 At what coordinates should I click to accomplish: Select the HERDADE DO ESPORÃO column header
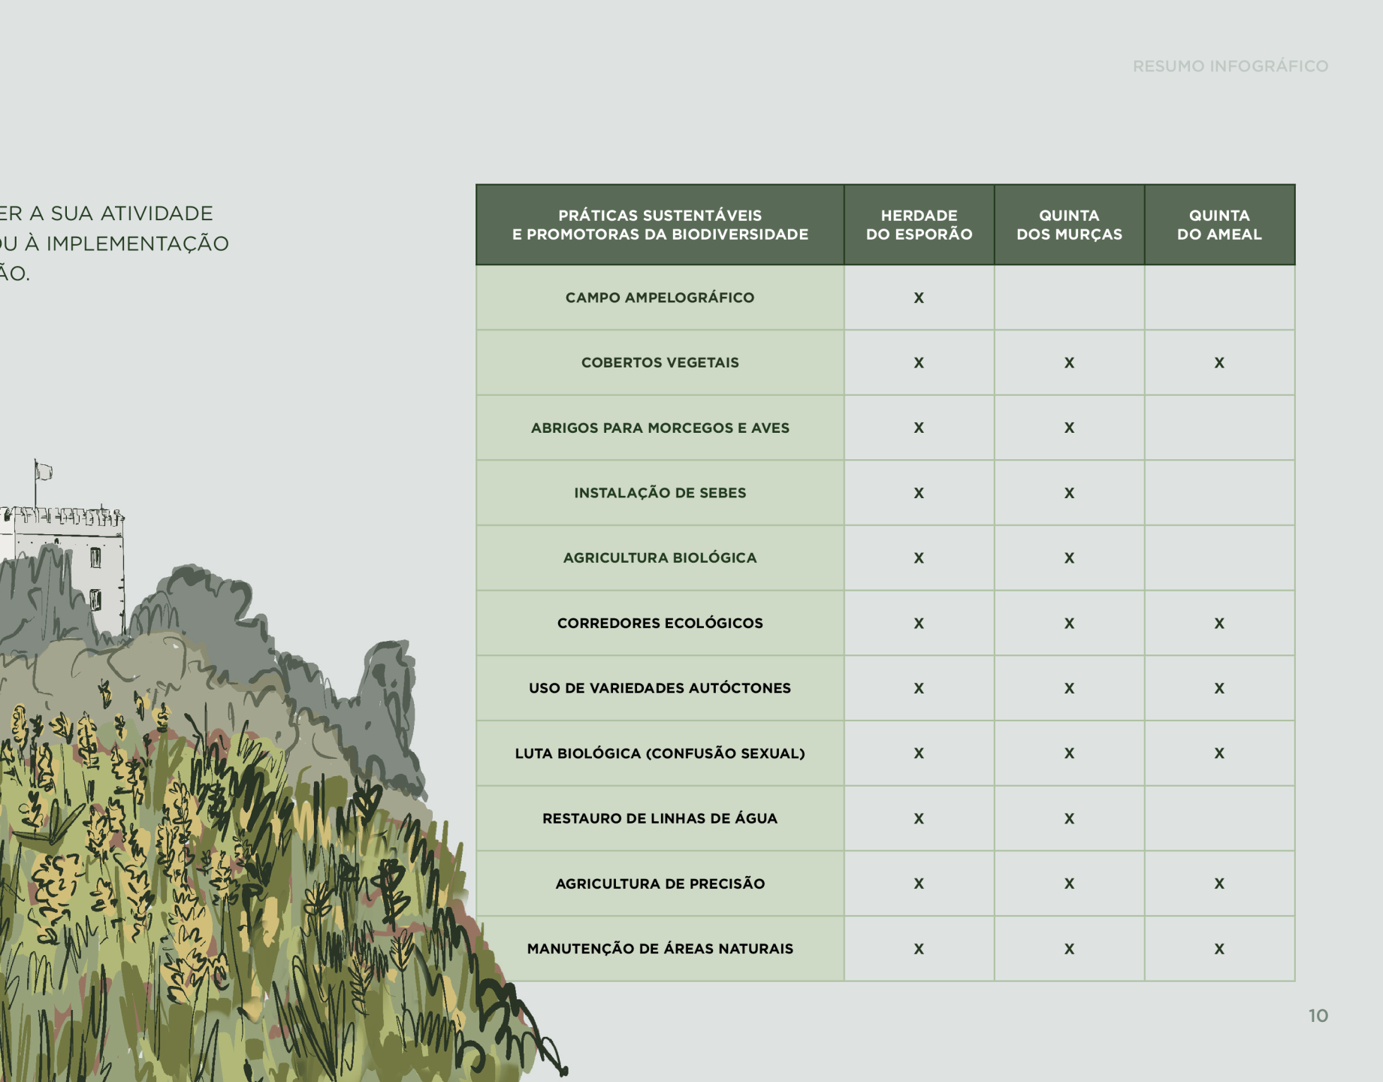pyautogui.click(x=919, y=225)
